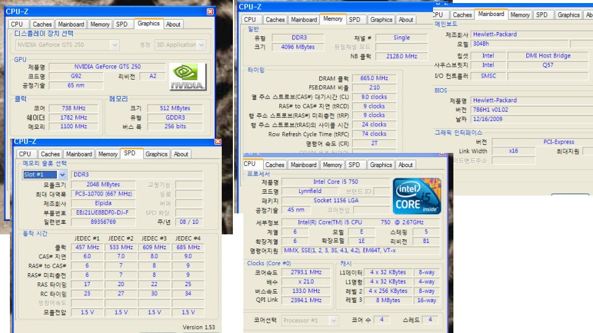The width and height of the screenshot is (593, 333).
Task: Open Graphics tab in Memory window
Action: point(381,20)
